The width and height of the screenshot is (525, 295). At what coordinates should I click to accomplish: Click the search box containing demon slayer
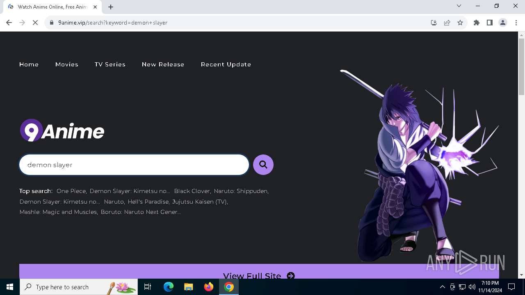tap(134, 165)
